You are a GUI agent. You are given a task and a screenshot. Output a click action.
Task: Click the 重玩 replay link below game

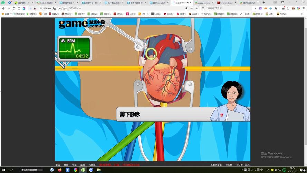pyautogui.click(x=58, y=165)
